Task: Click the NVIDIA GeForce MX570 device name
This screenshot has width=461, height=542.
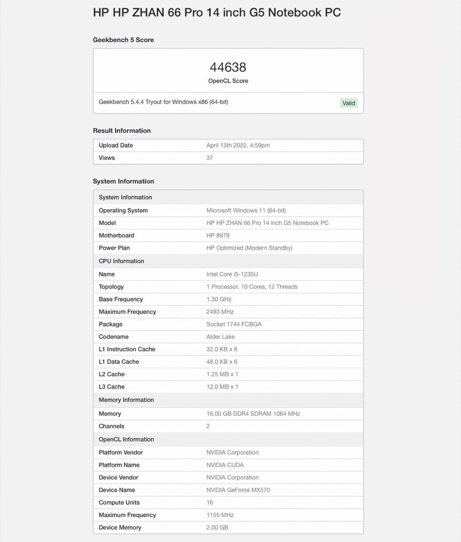Action: click(238, 490)
